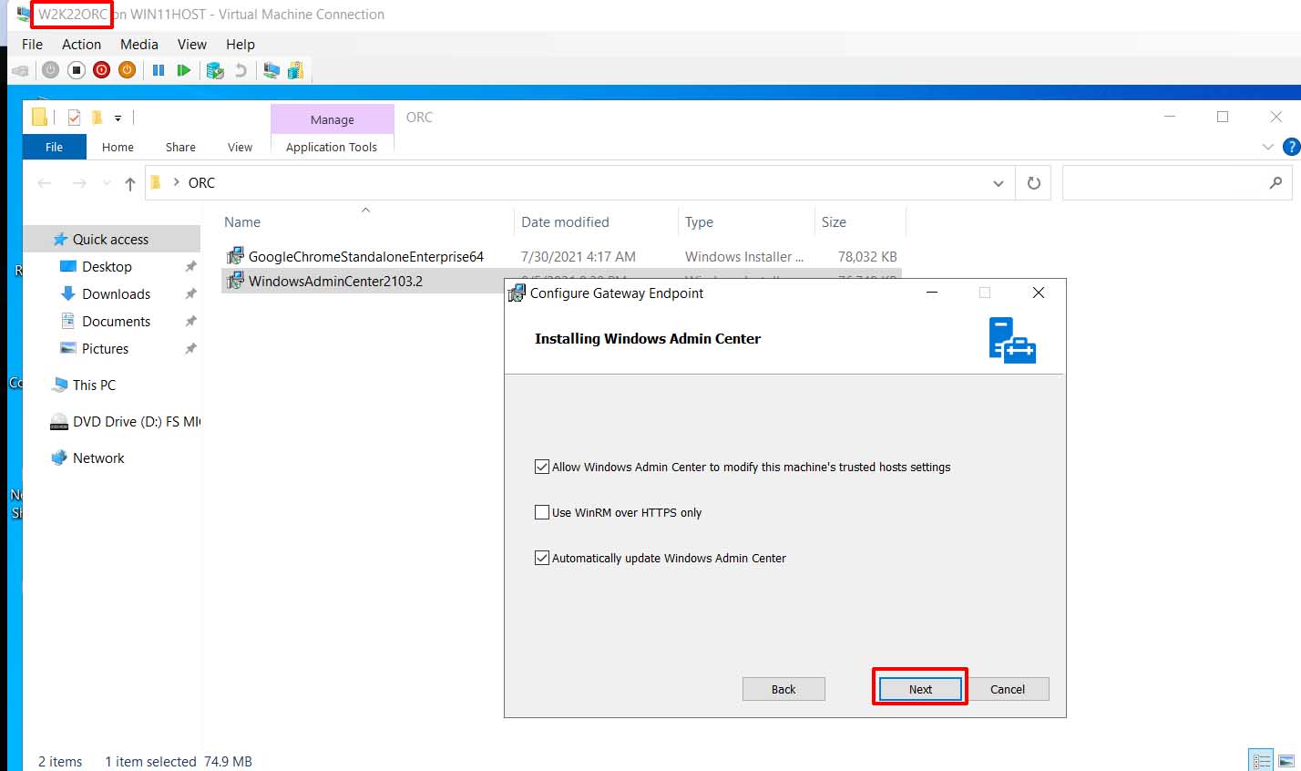
Task: Click the Explorer back navigation arrow
Action: pos(44,183)
